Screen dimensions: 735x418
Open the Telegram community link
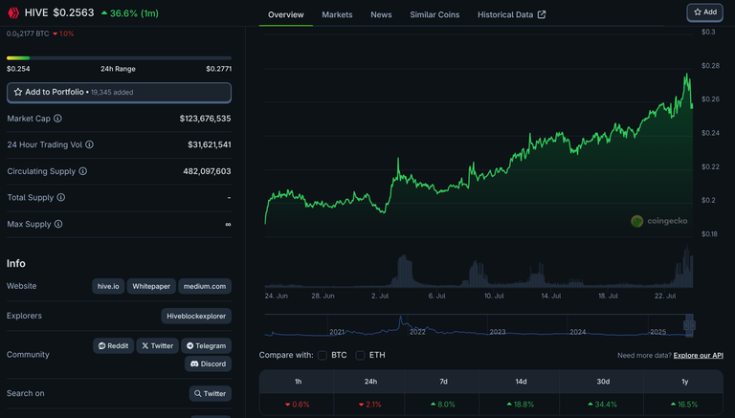[x=207, y=346]
